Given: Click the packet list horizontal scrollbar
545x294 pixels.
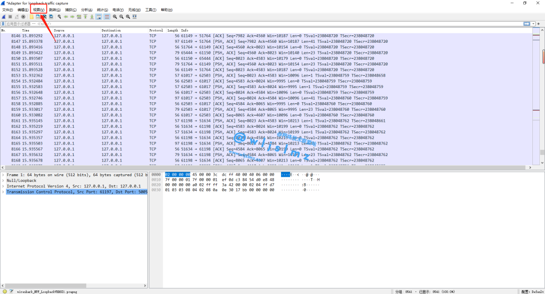Looking at the screenshot, I should 266,168.
